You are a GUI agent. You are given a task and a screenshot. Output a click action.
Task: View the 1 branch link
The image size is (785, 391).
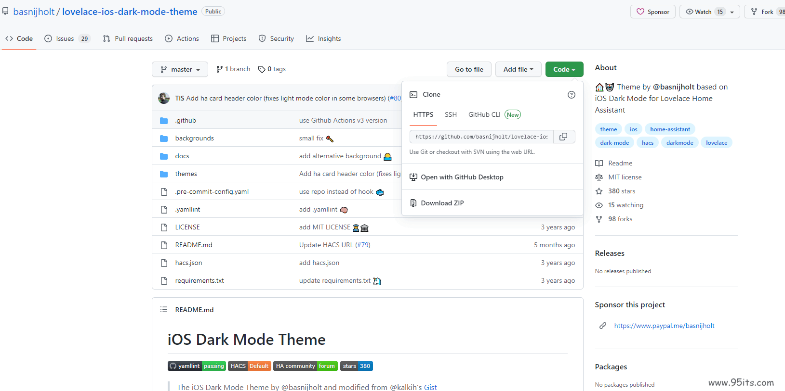[233, 69]
